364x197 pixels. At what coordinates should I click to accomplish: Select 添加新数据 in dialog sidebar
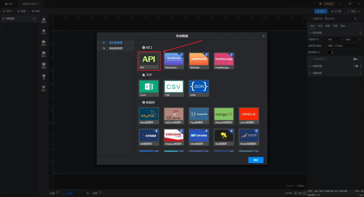(116, 43)
